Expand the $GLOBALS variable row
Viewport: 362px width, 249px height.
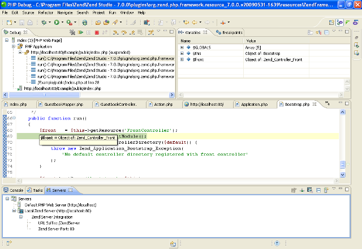[182, 48]
